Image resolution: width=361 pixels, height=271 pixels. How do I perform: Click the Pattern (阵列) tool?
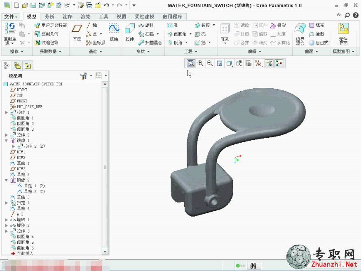point(225,32)
